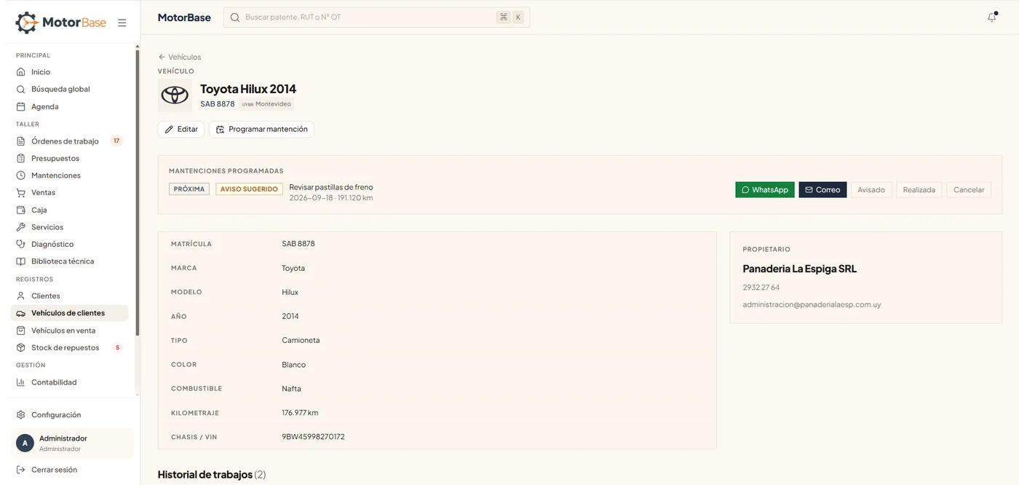The width and height of the screenshot is (1019, 485).
Task: Click owner email administracion@panaderialaesp.com.uy
Action: pos(812,304)
